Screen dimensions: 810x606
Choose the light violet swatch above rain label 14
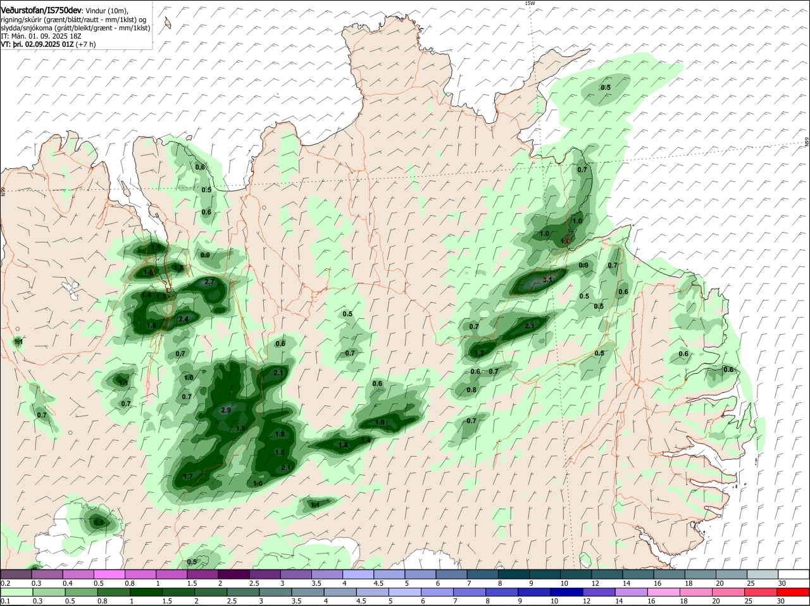point(632,593)
